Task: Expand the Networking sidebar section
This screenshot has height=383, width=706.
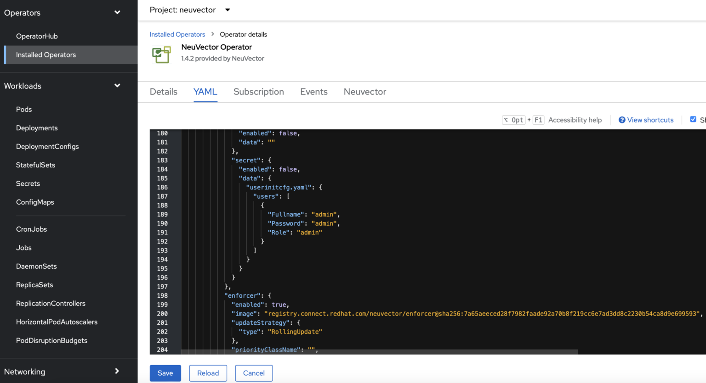Action: [x=117, y=372]
